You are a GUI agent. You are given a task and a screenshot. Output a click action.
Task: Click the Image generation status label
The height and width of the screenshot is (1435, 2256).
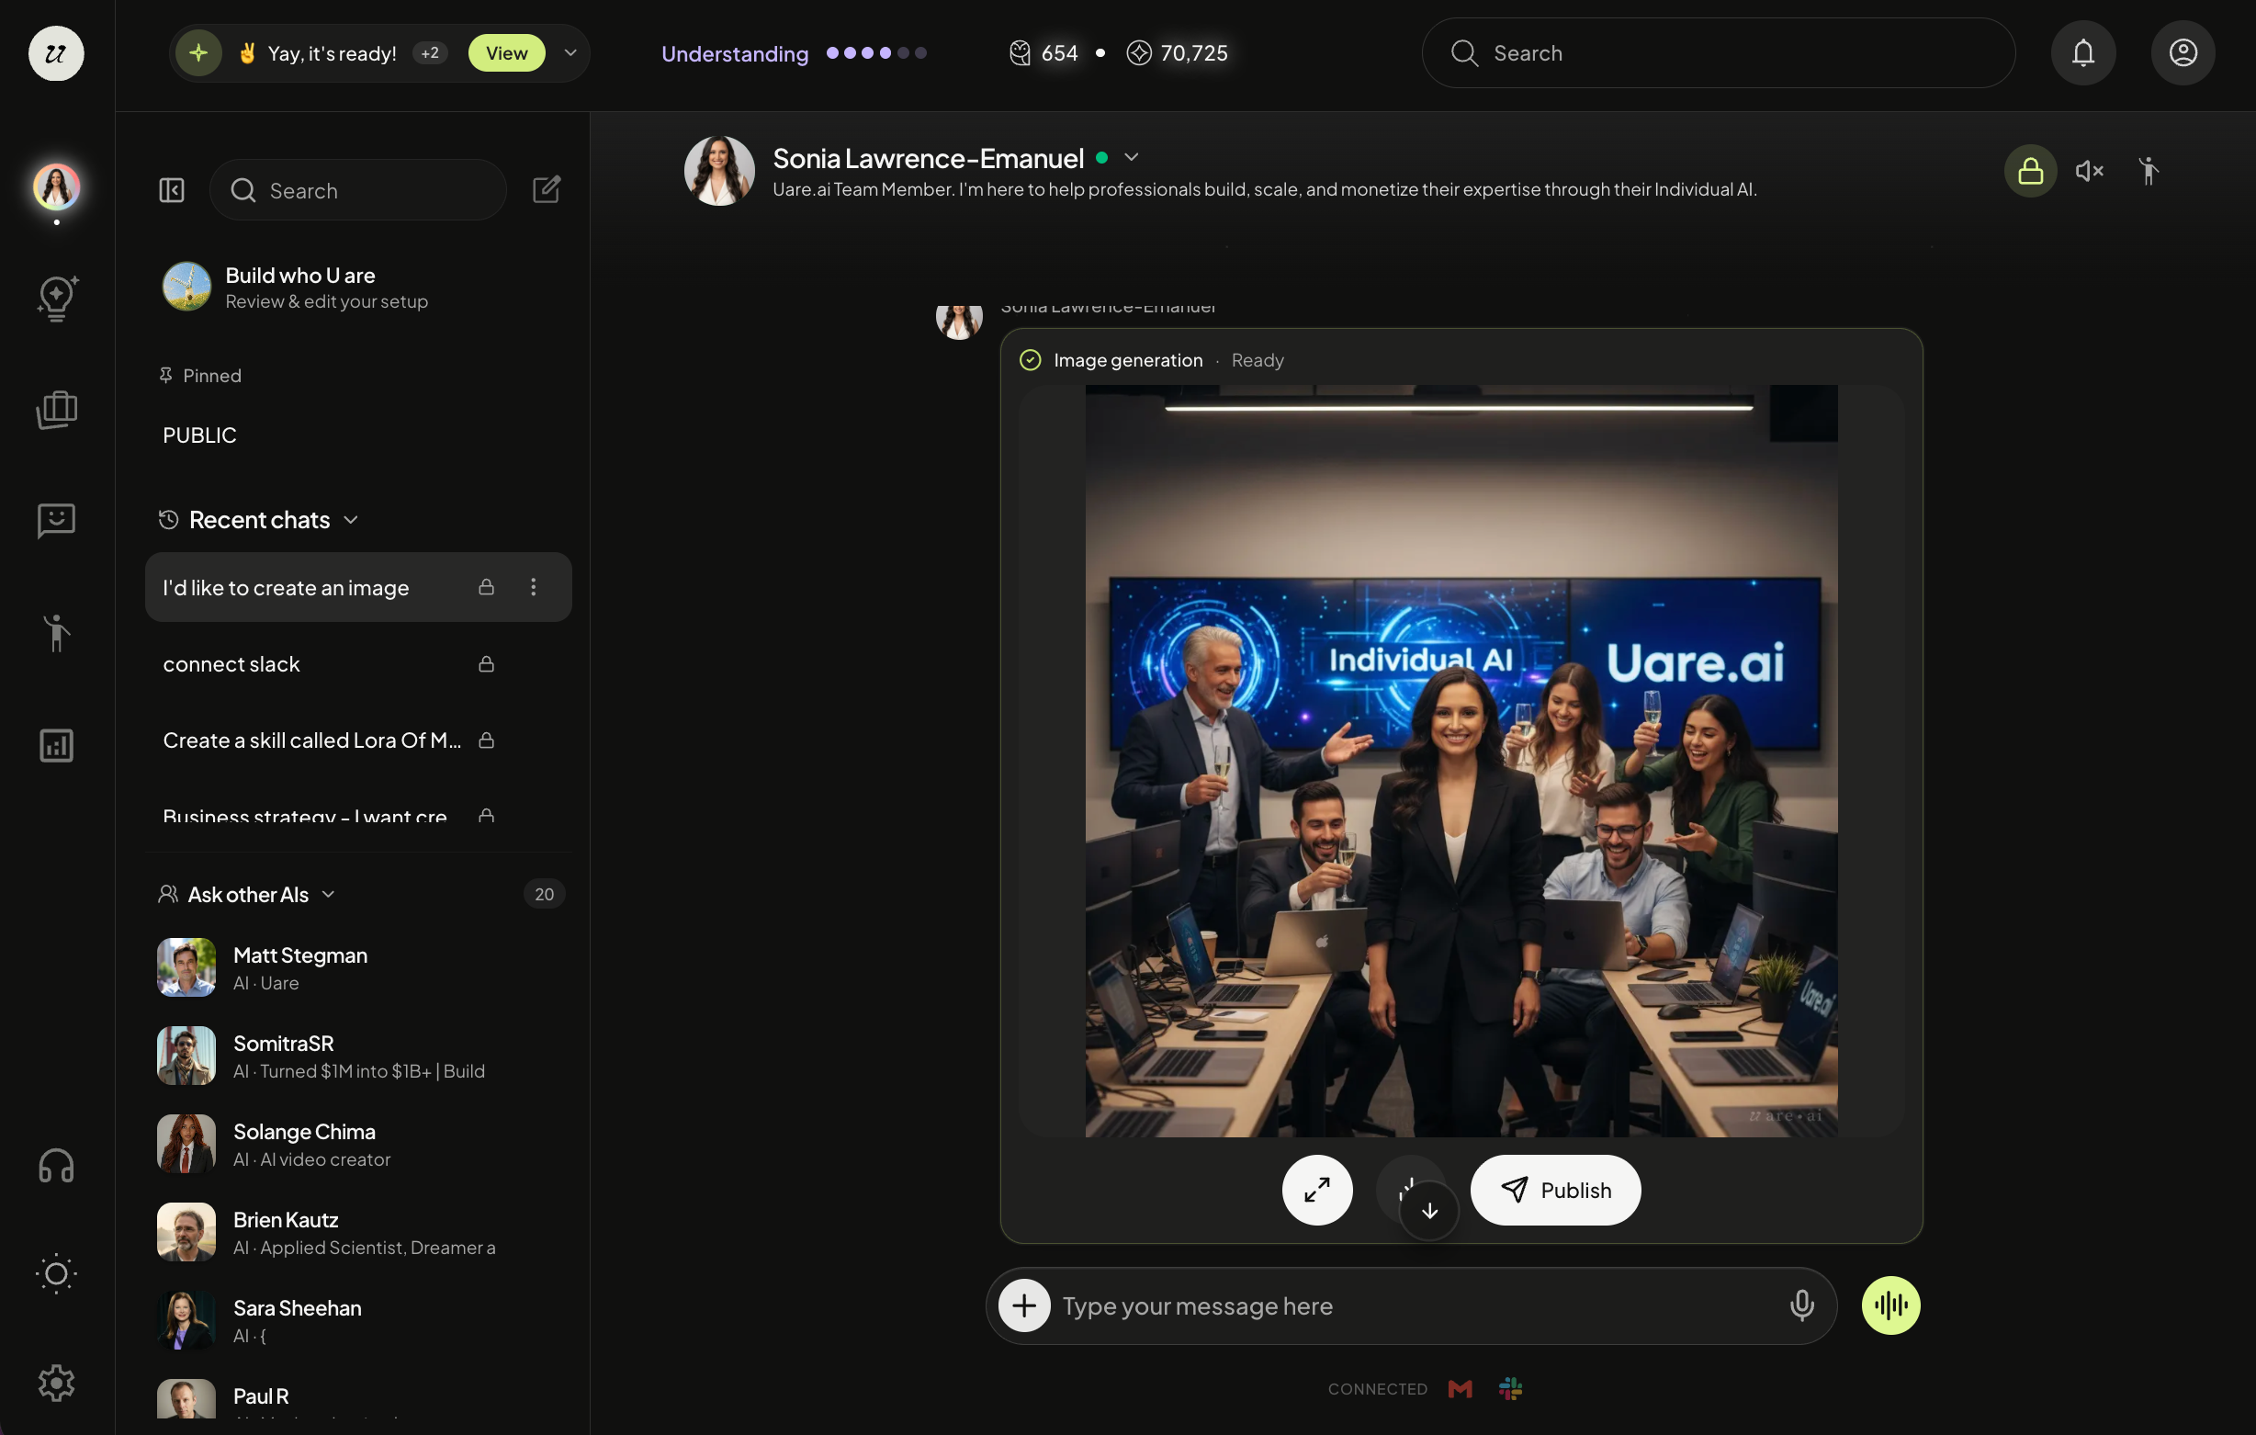(1128, 360)
